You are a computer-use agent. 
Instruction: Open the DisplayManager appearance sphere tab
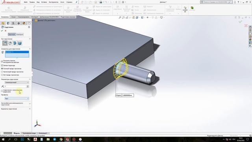(x=24, y=23)
